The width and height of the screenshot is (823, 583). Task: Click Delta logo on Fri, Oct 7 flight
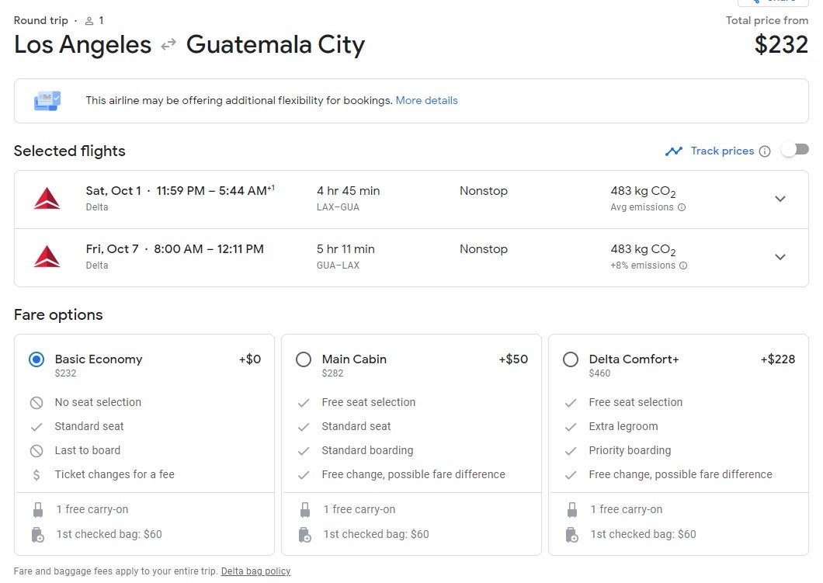coord(47,256)
